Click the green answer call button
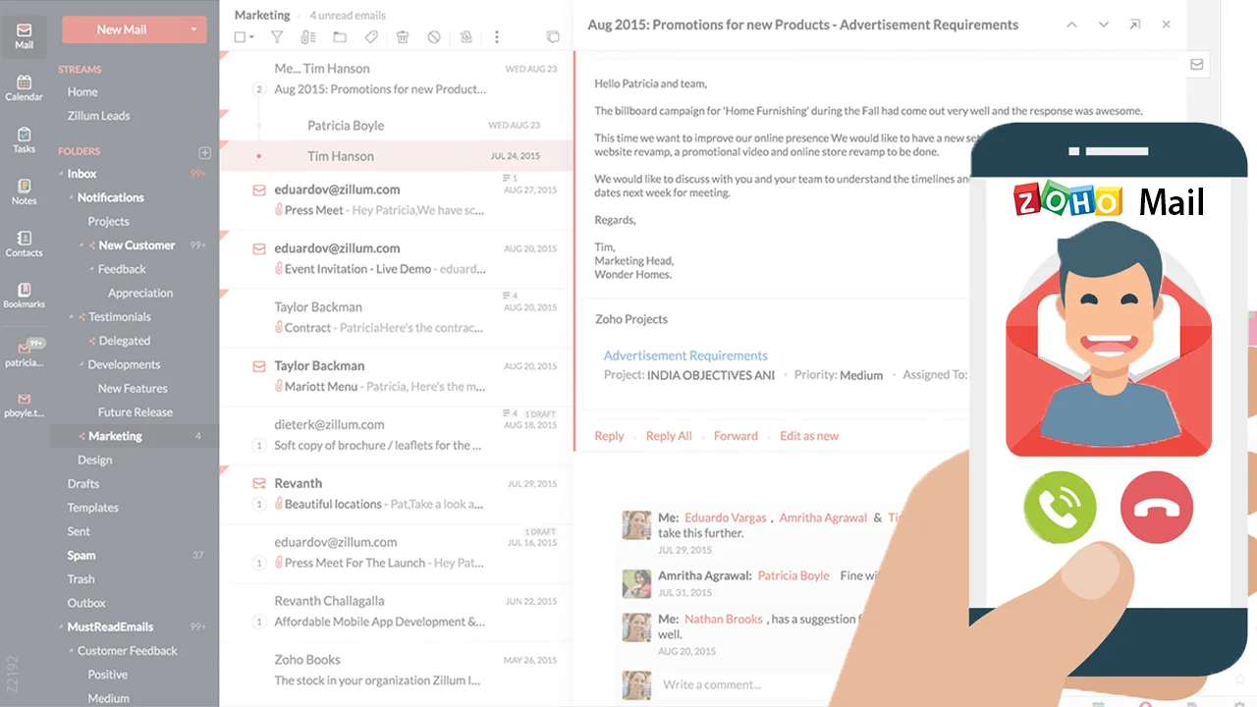Image resolution: width=1257 pixels, height=707 pixels. (1060, 508)
